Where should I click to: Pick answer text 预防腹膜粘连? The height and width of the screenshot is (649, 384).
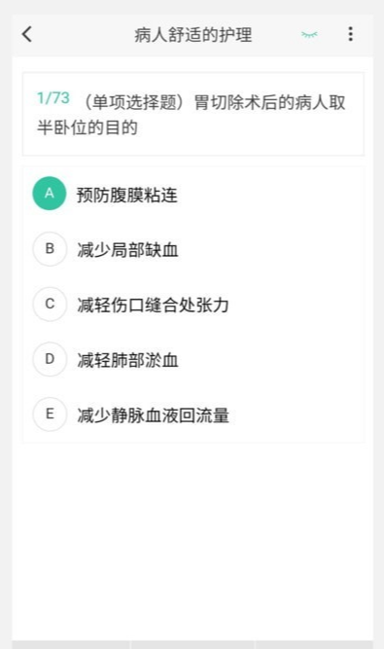(x=127, y=195)
